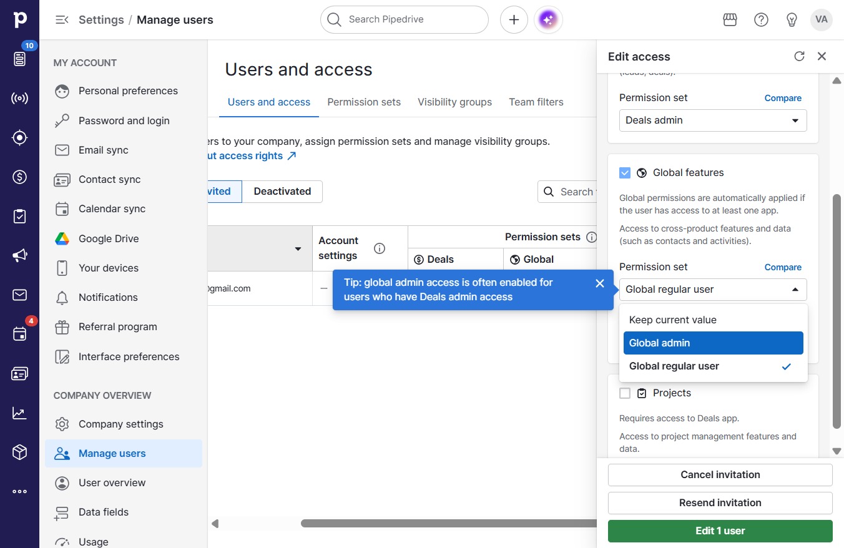Open the Help question mark icon
Viewport: 844px width, 548px height.
[761, 20]
